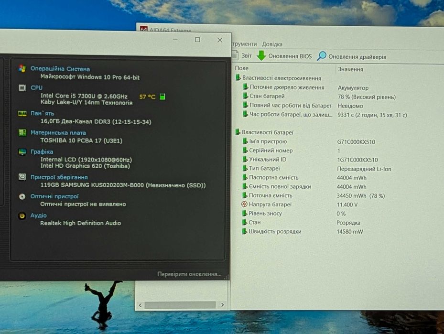
Task: Open the Пристрої зберігання section link
Action: (x=59, y=177)
